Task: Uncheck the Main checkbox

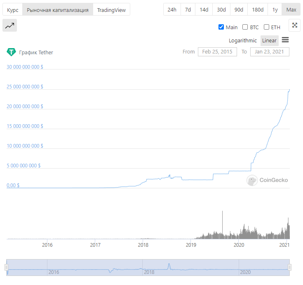Action: [x=221, y=27]
